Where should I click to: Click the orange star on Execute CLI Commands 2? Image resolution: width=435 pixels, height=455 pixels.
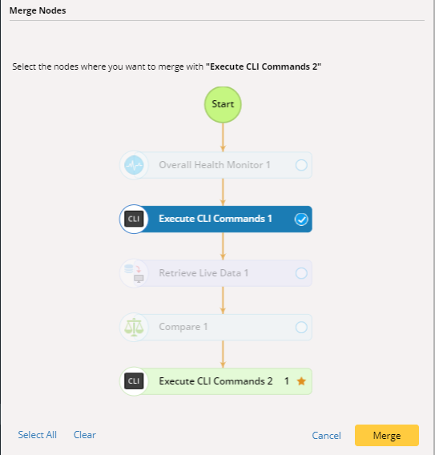301,381
